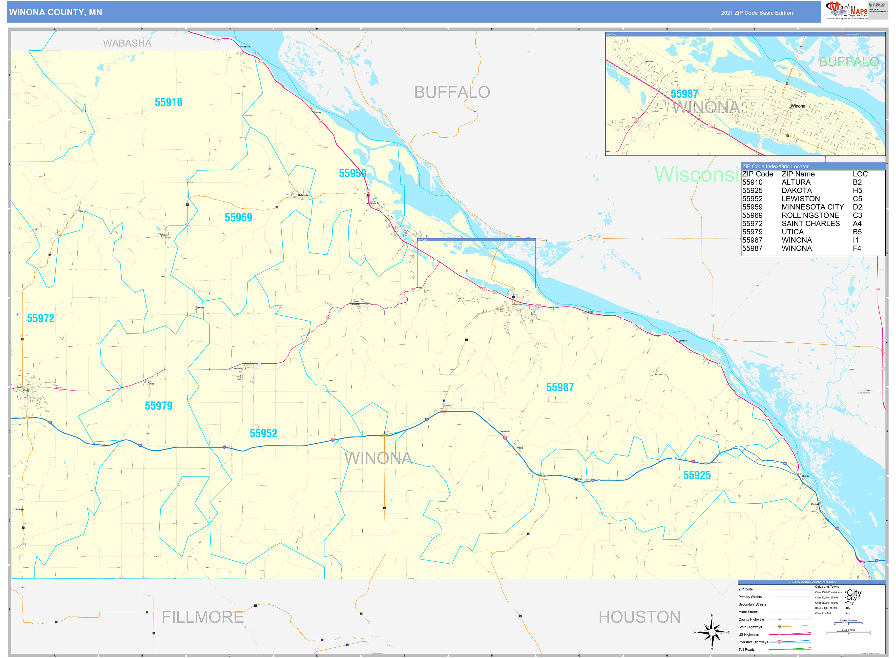Click the Pickwick town label

tap(659, 374)
